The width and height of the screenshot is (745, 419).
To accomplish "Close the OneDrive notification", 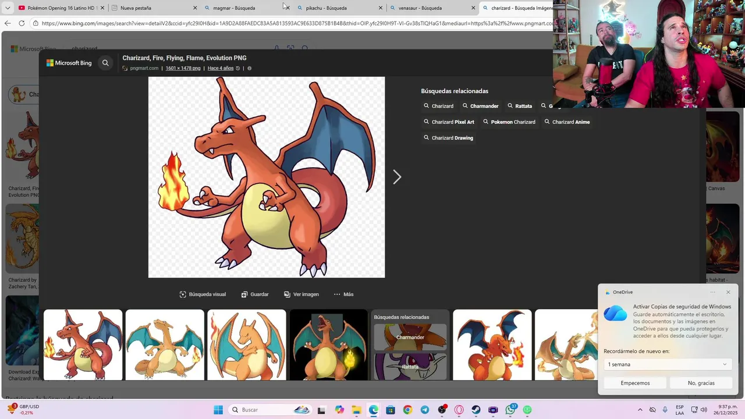I will [728, 292].
